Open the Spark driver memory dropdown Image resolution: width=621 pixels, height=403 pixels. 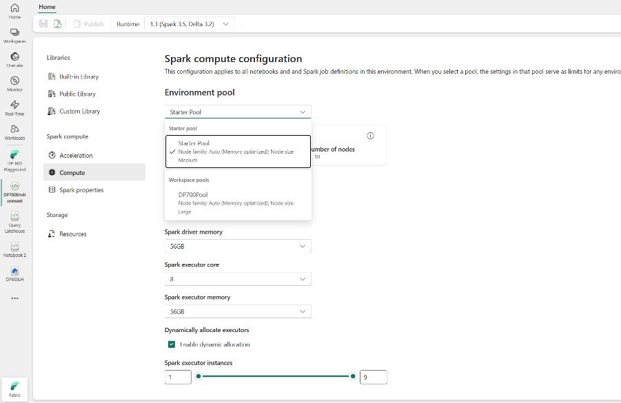(238, 246)
